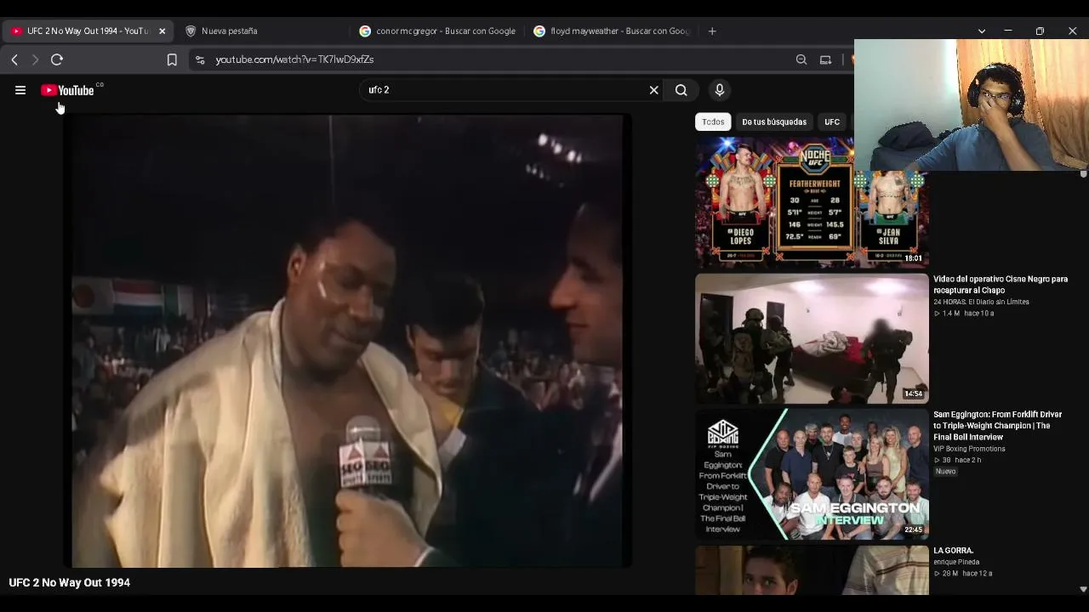Viewport: 1089px width, 612px height.
Task: Click the "UFC 2 No Way Out 1994" video title
Action: point(70,582)
